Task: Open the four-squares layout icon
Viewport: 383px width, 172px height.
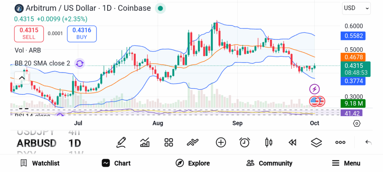Action: click(x=169, y=142)
